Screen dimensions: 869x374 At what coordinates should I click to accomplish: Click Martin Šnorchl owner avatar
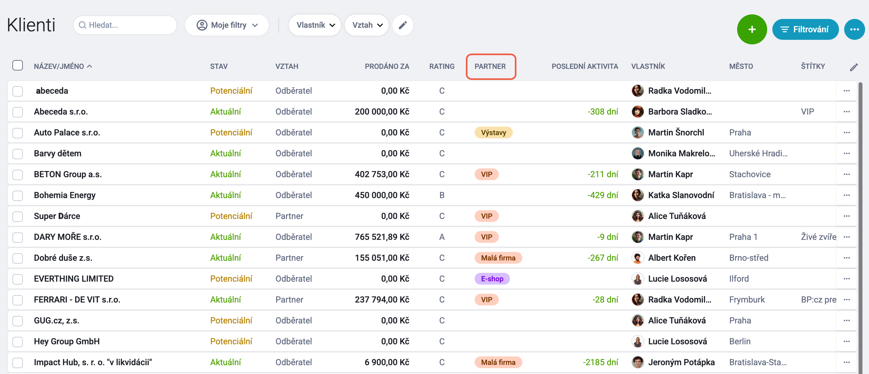[x=637, y=132]
